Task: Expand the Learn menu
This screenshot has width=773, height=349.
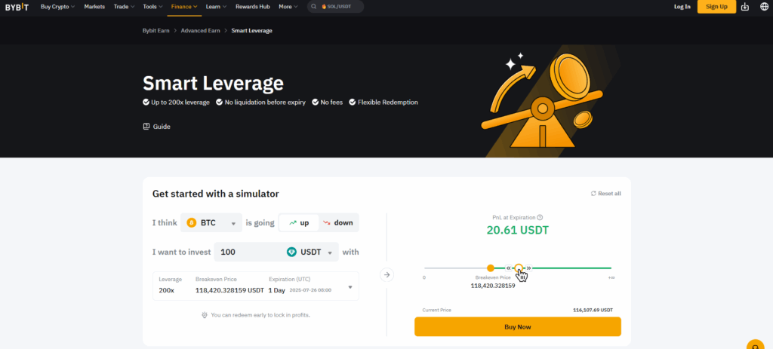Action: click(216, 7)
